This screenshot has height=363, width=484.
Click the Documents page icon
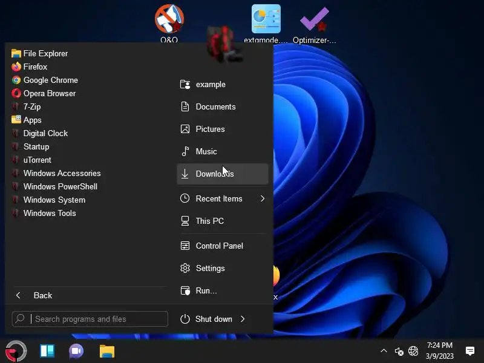point(185,106)
